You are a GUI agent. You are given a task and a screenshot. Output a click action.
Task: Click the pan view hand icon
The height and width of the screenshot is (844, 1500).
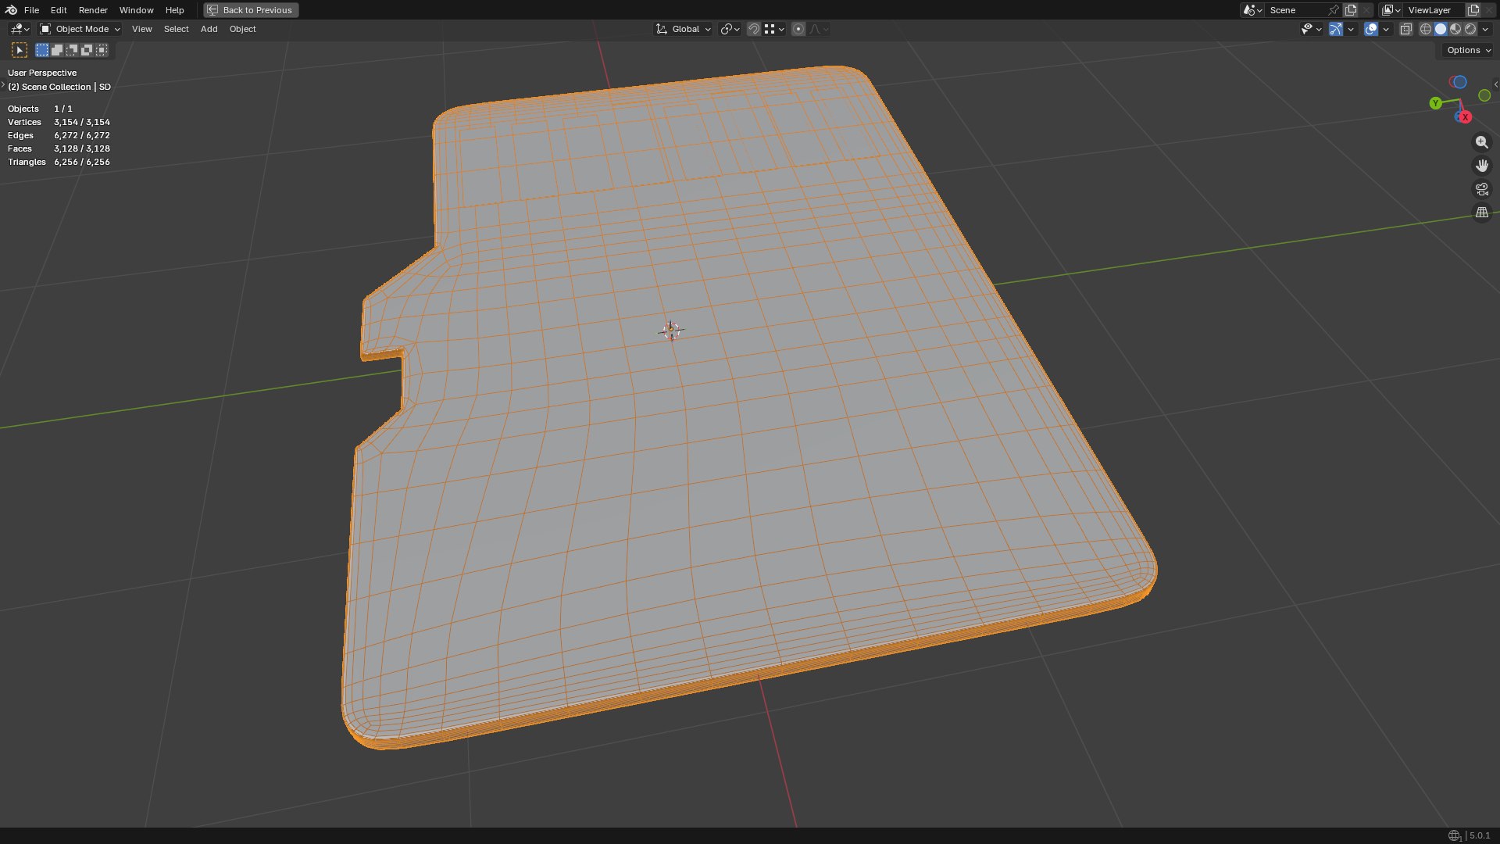(1481, 166)
